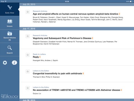Tap the 18:38 clock in status bar
The height and width of the screenshot is (101, 134).
click(67, 1)
